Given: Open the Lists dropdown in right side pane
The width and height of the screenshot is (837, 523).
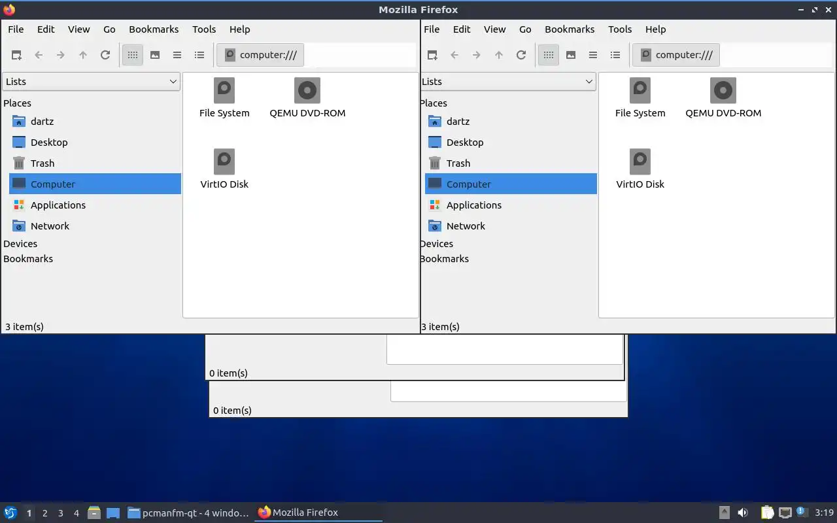Looking at the screenshot, I should tap(508, 82).
